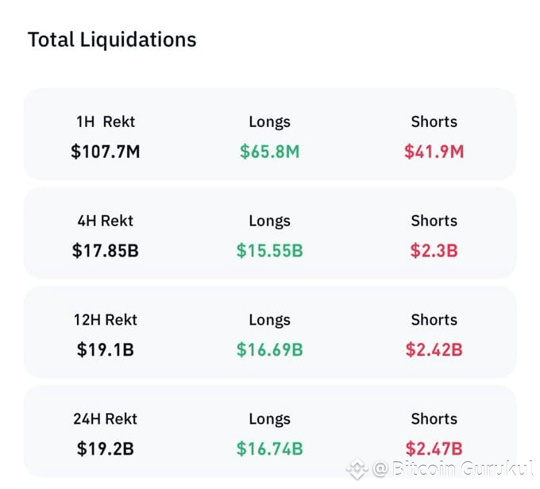540x489 pixels.
Task: Click the Total Liquidations heading
Action: coord(112,40)
